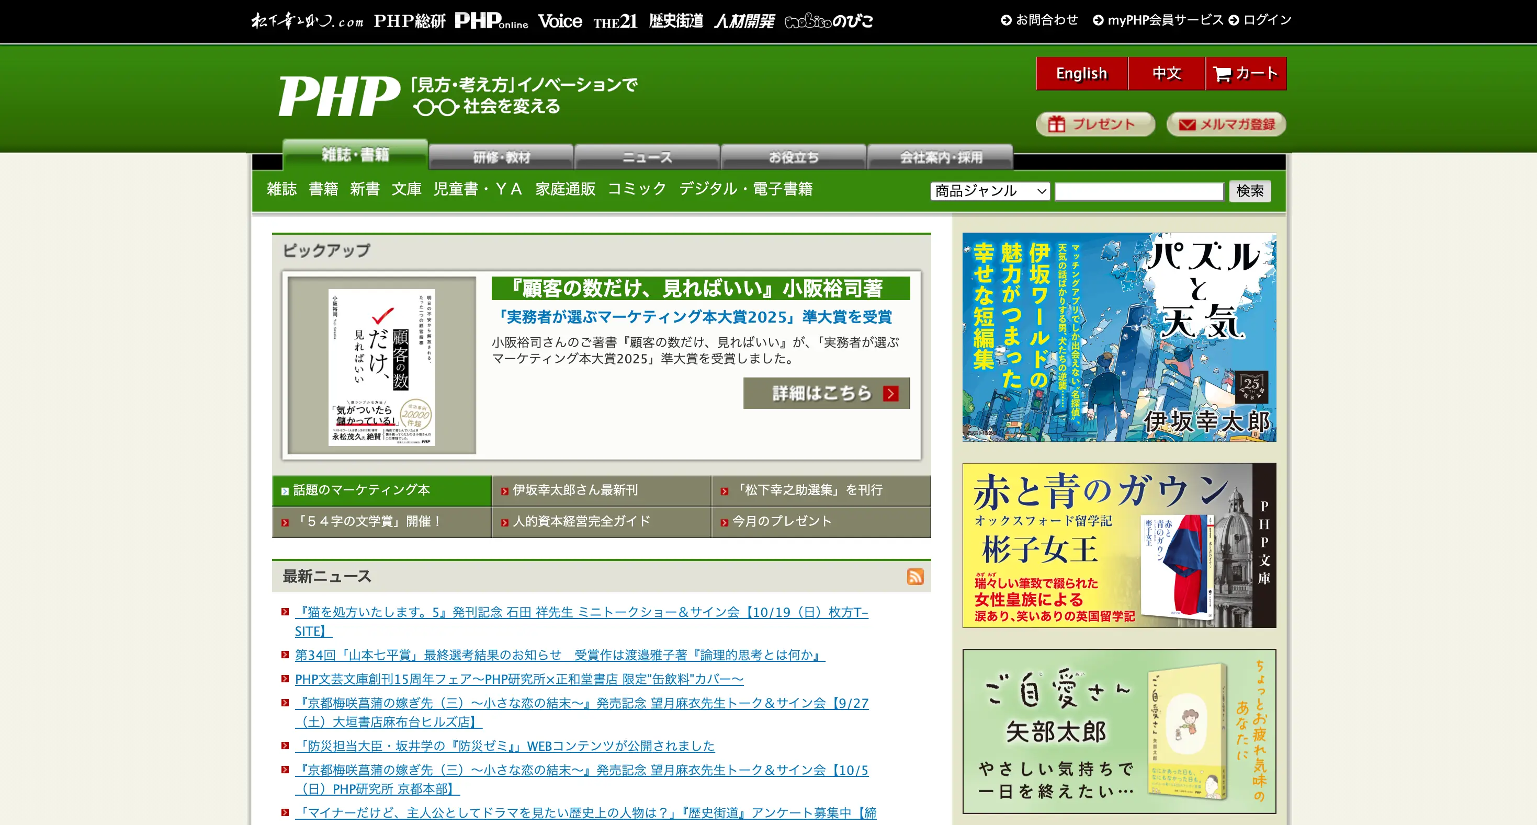
Task: Expand the 商品ジャンル dropdown
Action: [x=989, y=191]
